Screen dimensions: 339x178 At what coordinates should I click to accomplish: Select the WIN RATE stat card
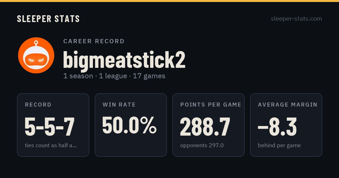click(x=131, y=125)
